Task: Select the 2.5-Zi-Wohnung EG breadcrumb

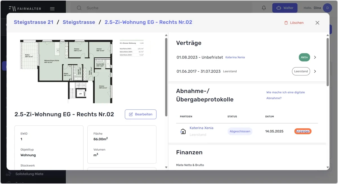Action: [148, 22]
